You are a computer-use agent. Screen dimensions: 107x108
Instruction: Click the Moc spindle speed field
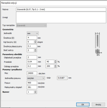(32, 73)
